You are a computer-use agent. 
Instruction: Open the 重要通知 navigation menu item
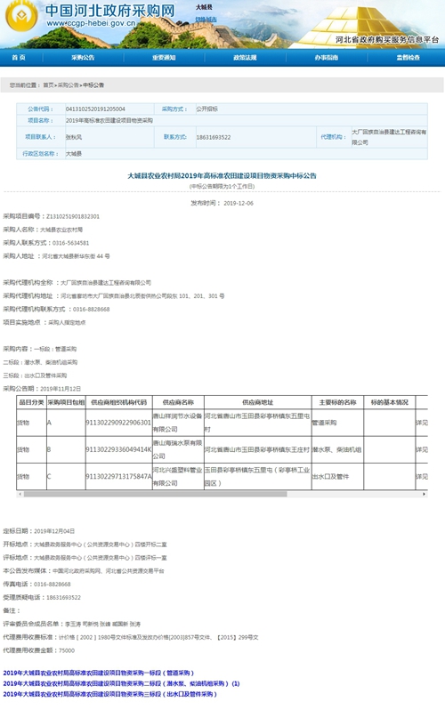point(164,58)
